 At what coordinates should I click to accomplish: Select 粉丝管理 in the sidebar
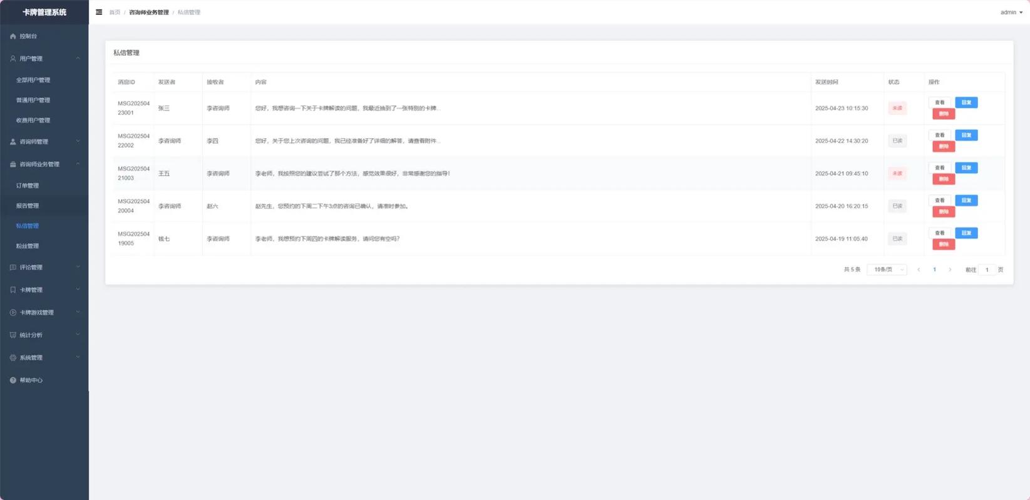point(28,246)
